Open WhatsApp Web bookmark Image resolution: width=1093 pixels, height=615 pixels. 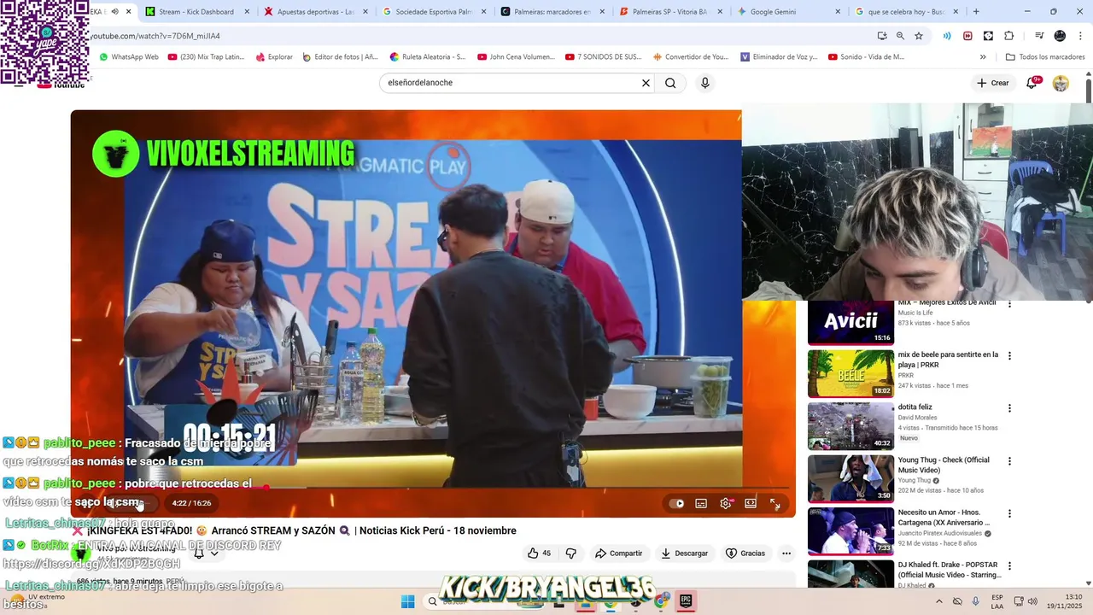[129, 57]
